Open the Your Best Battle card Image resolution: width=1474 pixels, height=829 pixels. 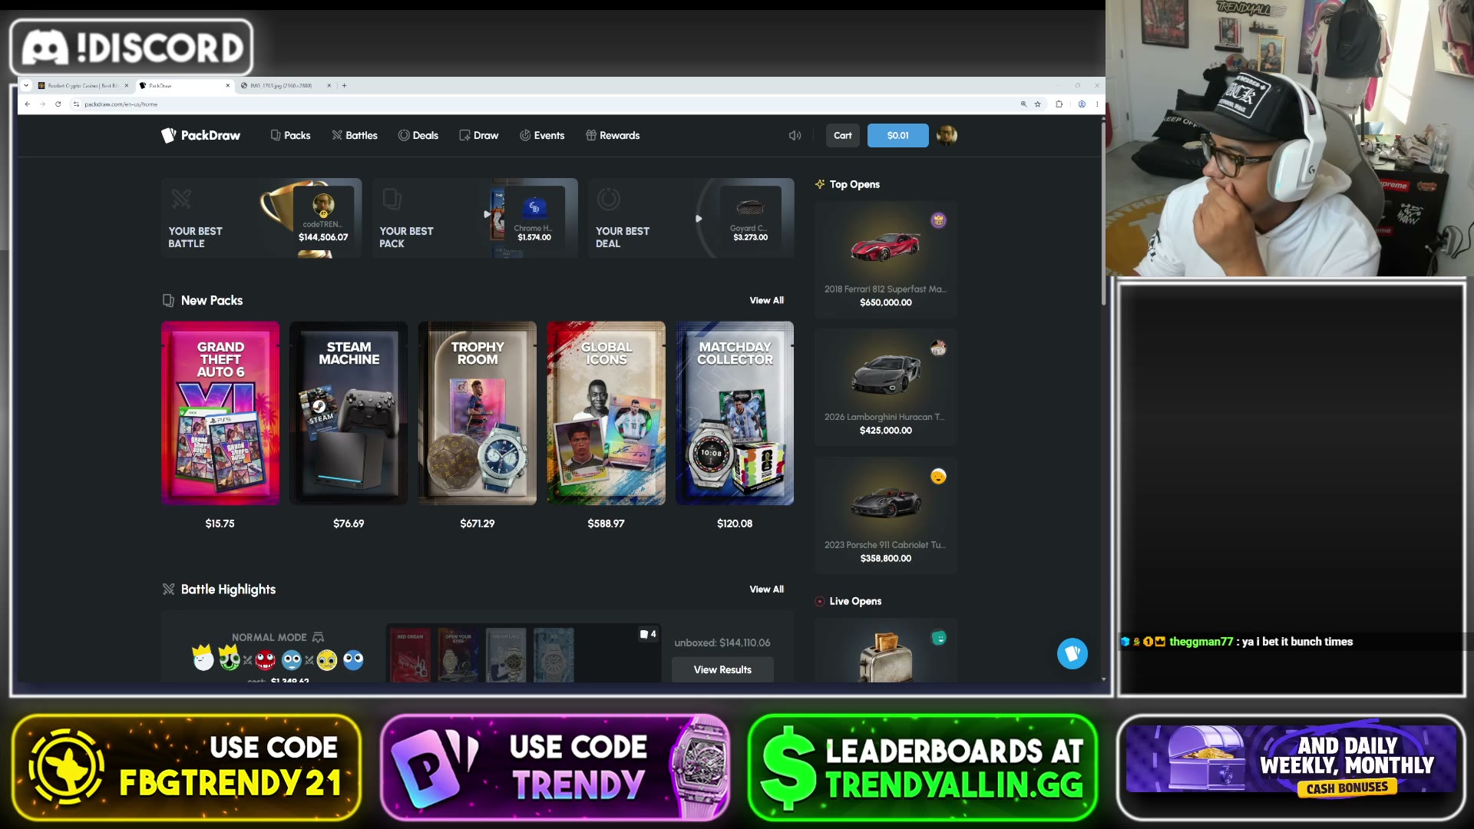coord(261,218)
